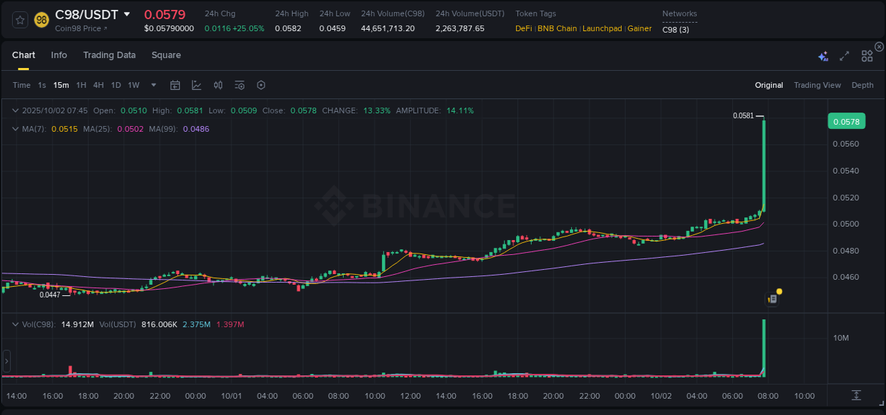Image resolution: width=886 pixels, height=415 pixels.
Task: Click the buy/sell orders display icon
Action: click(x=218, y=84)
